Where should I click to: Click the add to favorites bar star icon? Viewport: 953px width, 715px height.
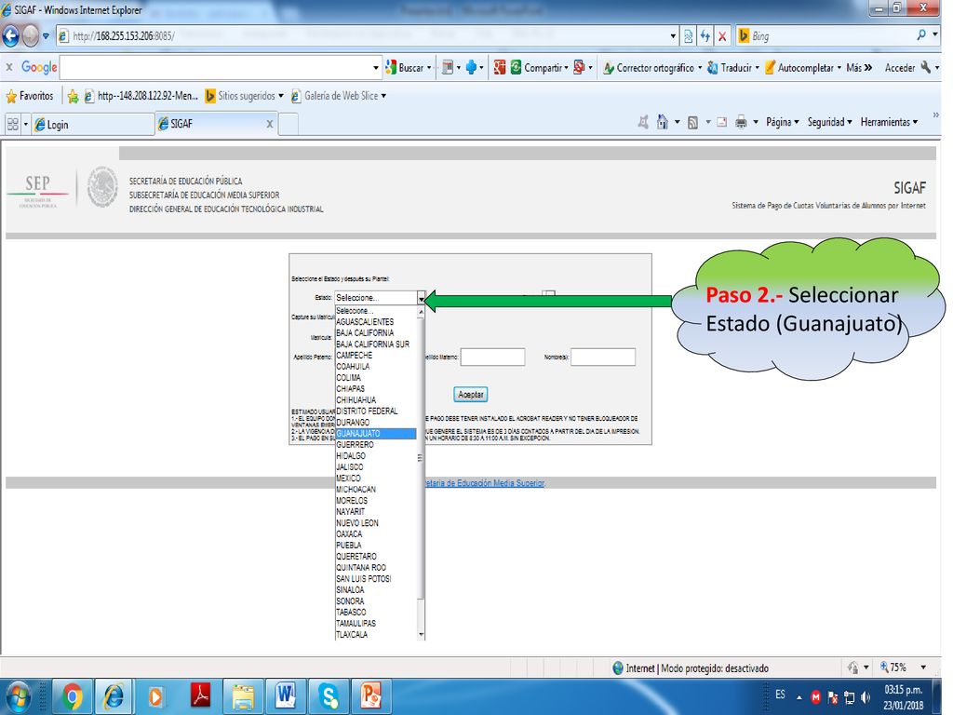click(73, 96)
